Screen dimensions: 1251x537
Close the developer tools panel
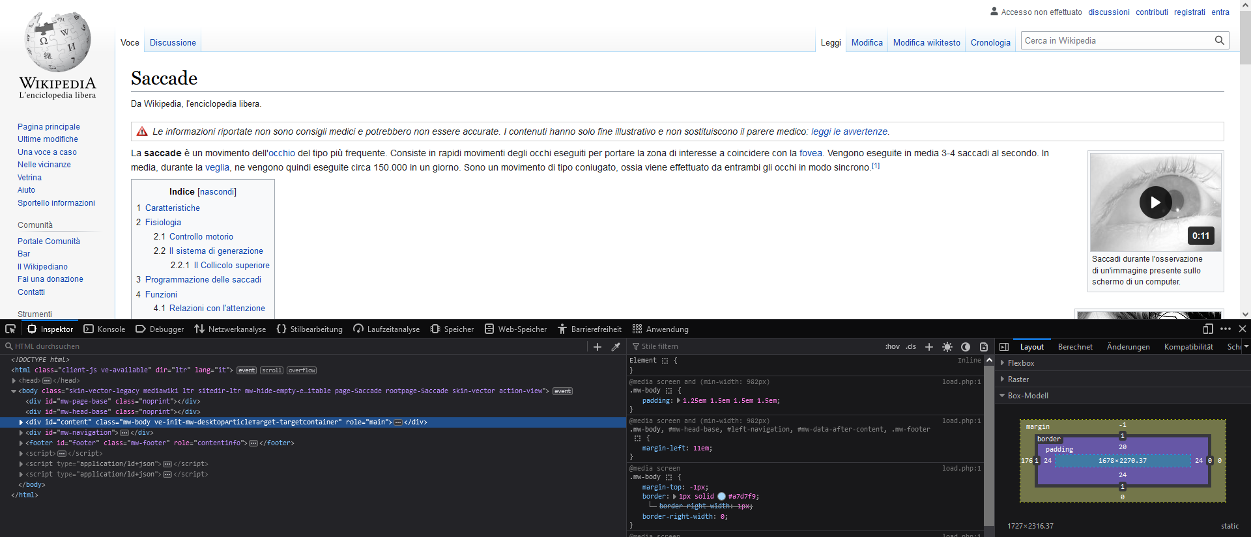(x=1243, y=329)
